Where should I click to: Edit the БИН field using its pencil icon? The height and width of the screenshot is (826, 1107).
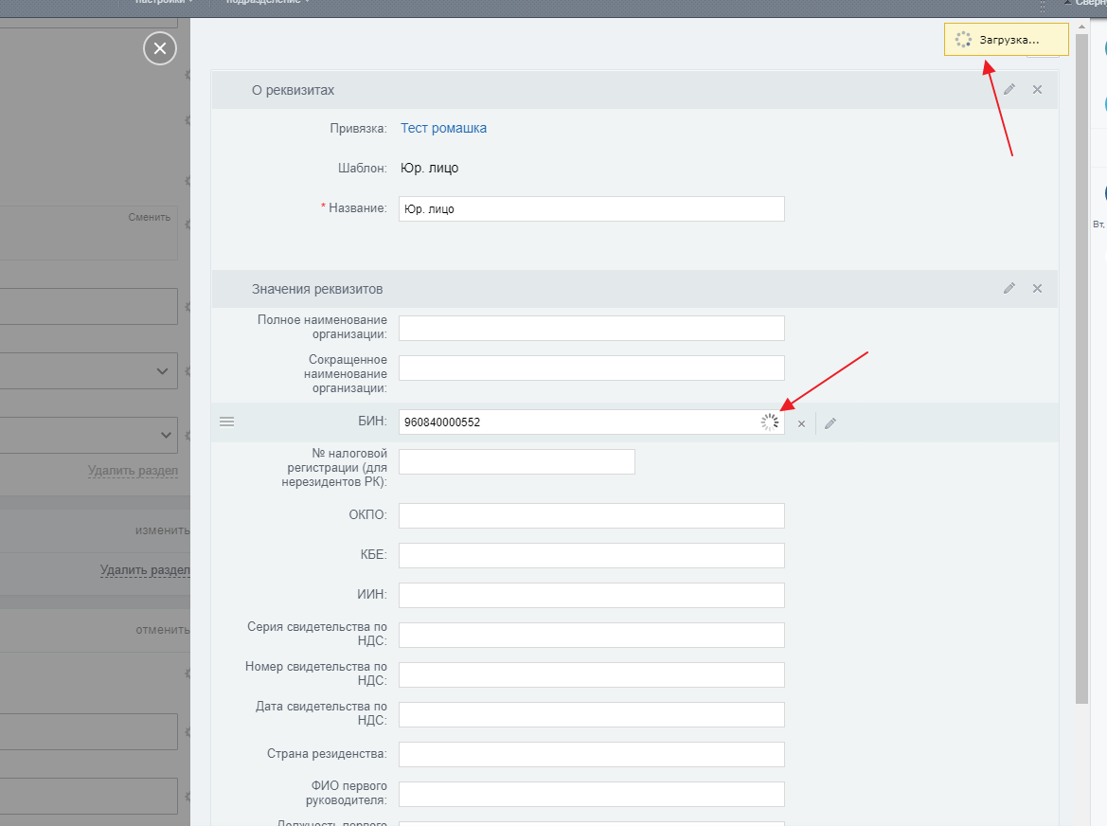830,423
